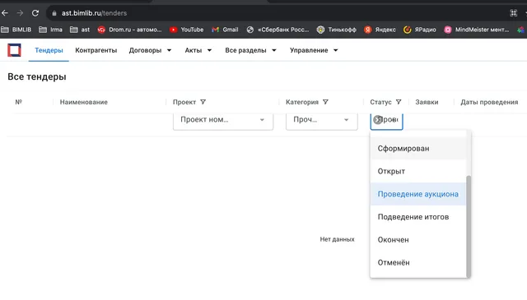Image resolution: width=527 pixels, height=300 pixels.
Task: Open the BIMLIB bookmarks folder
Action: pyautogui.click(x=16, y=30)
